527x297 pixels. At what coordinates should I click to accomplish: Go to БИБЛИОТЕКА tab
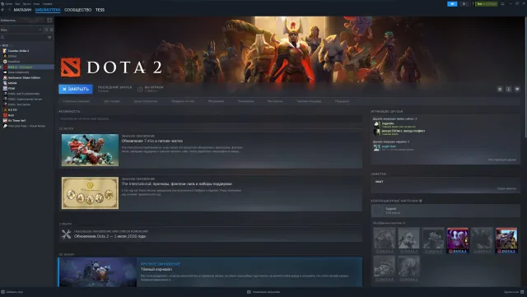point(48,10)
